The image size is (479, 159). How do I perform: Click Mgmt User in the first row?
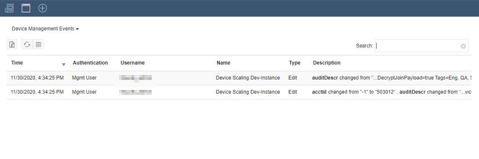[84, 78]
